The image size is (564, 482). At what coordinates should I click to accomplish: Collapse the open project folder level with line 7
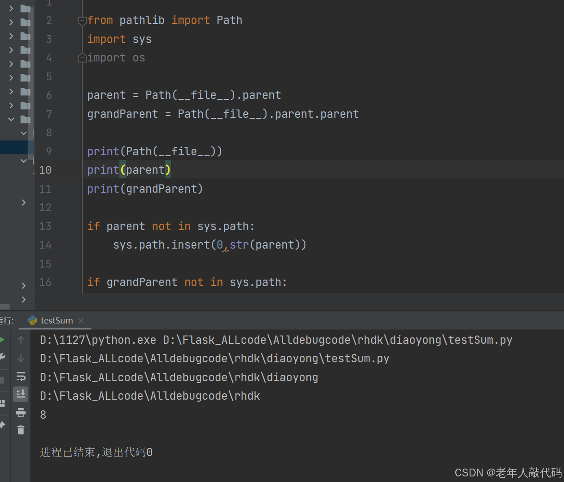11,119
